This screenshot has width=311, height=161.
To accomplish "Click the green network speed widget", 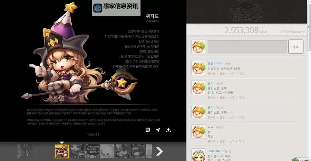I will 301,159.
